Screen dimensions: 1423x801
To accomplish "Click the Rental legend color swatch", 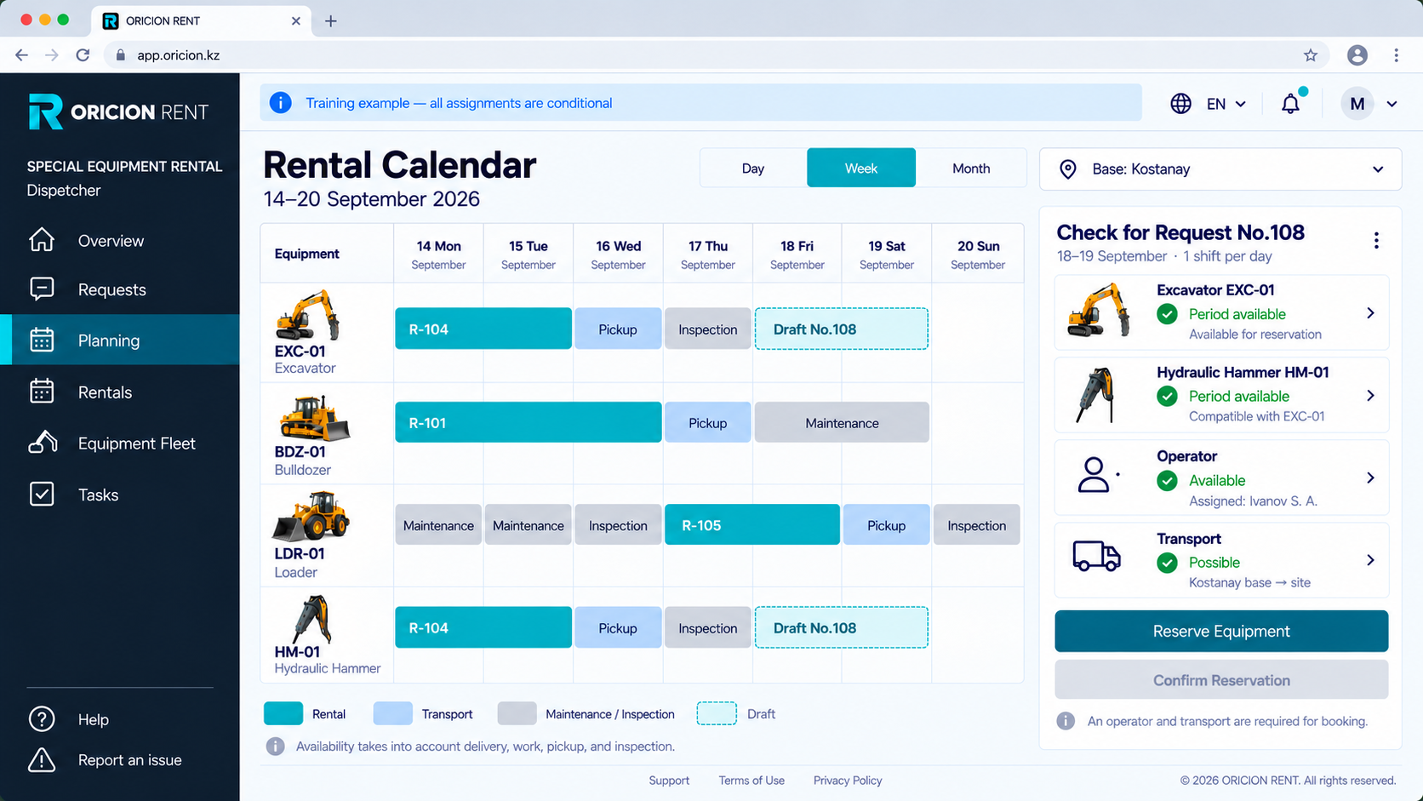I will tap(283, 713).
